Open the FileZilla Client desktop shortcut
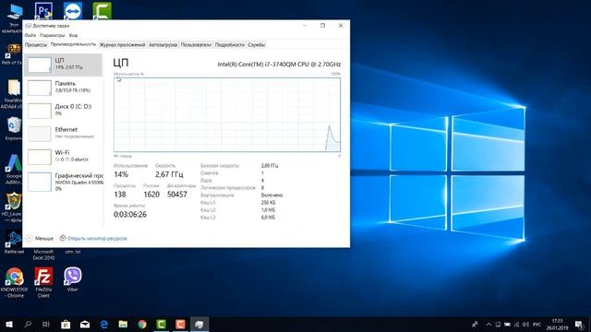 pyautogui.click(x=43, y=282)
